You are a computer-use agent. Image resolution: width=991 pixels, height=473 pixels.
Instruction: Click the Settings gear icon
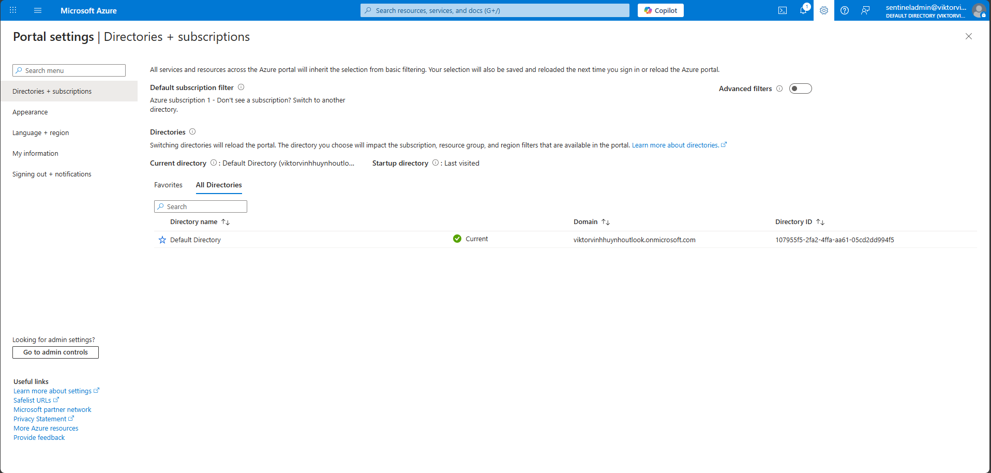point(824,10)
